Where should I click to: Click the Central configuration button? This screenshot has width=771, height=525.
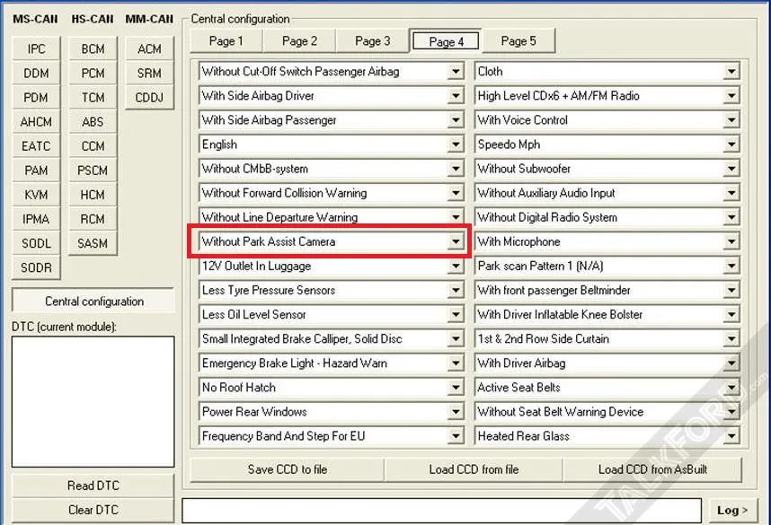tap(93, 302)
